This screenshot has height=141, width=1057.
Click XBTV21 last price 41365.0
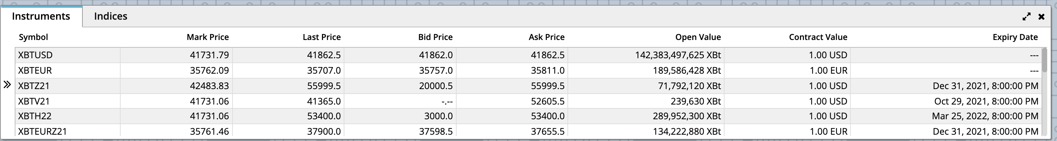point(324,101)
